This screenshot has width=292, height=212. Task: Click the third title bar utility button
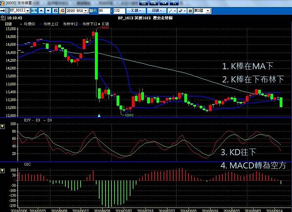tap(164, 3)
